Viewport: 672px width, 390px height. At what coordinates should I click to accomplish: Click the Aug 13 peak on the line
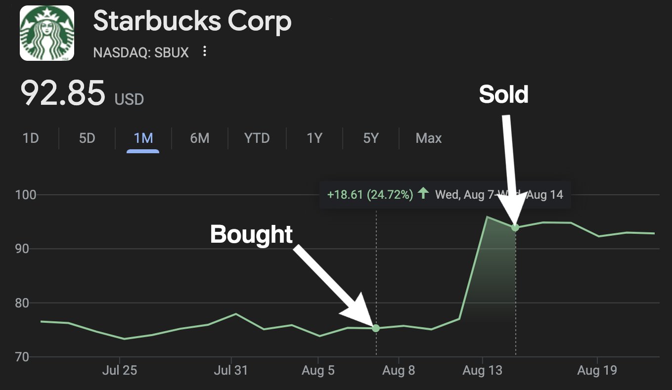tap(488, 217)
